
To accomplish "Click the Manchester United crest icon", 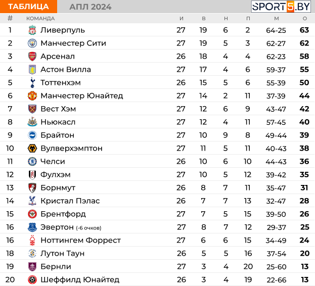I will coord(32,96).
